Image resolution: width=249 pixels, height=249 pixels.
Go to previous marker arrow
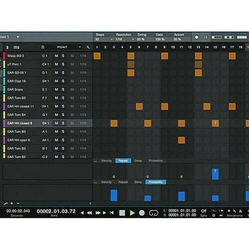pos(82,213)
